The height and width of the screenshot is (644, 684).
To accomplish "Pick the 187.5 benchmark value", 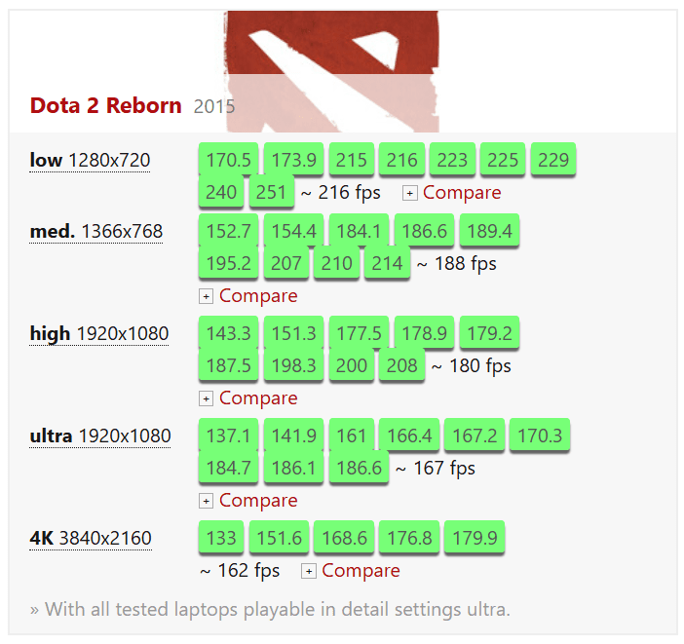I will click(x=228, y=365).
